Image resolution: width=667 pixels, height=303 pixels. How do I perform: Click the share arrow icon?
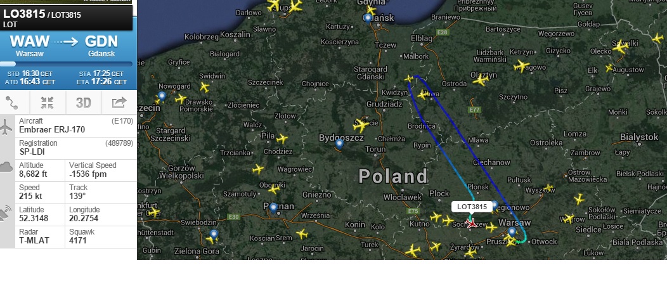[x=119, y=103]
